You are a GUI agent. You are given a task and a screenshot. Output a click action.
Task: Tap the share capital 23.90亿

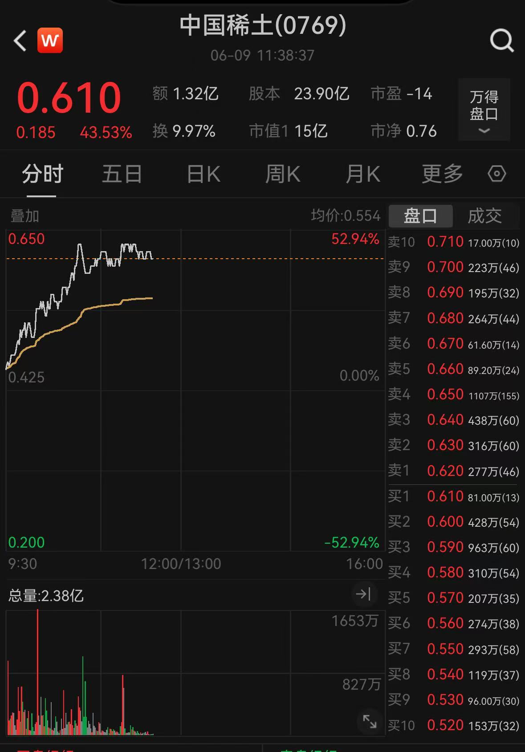(322, 94)
